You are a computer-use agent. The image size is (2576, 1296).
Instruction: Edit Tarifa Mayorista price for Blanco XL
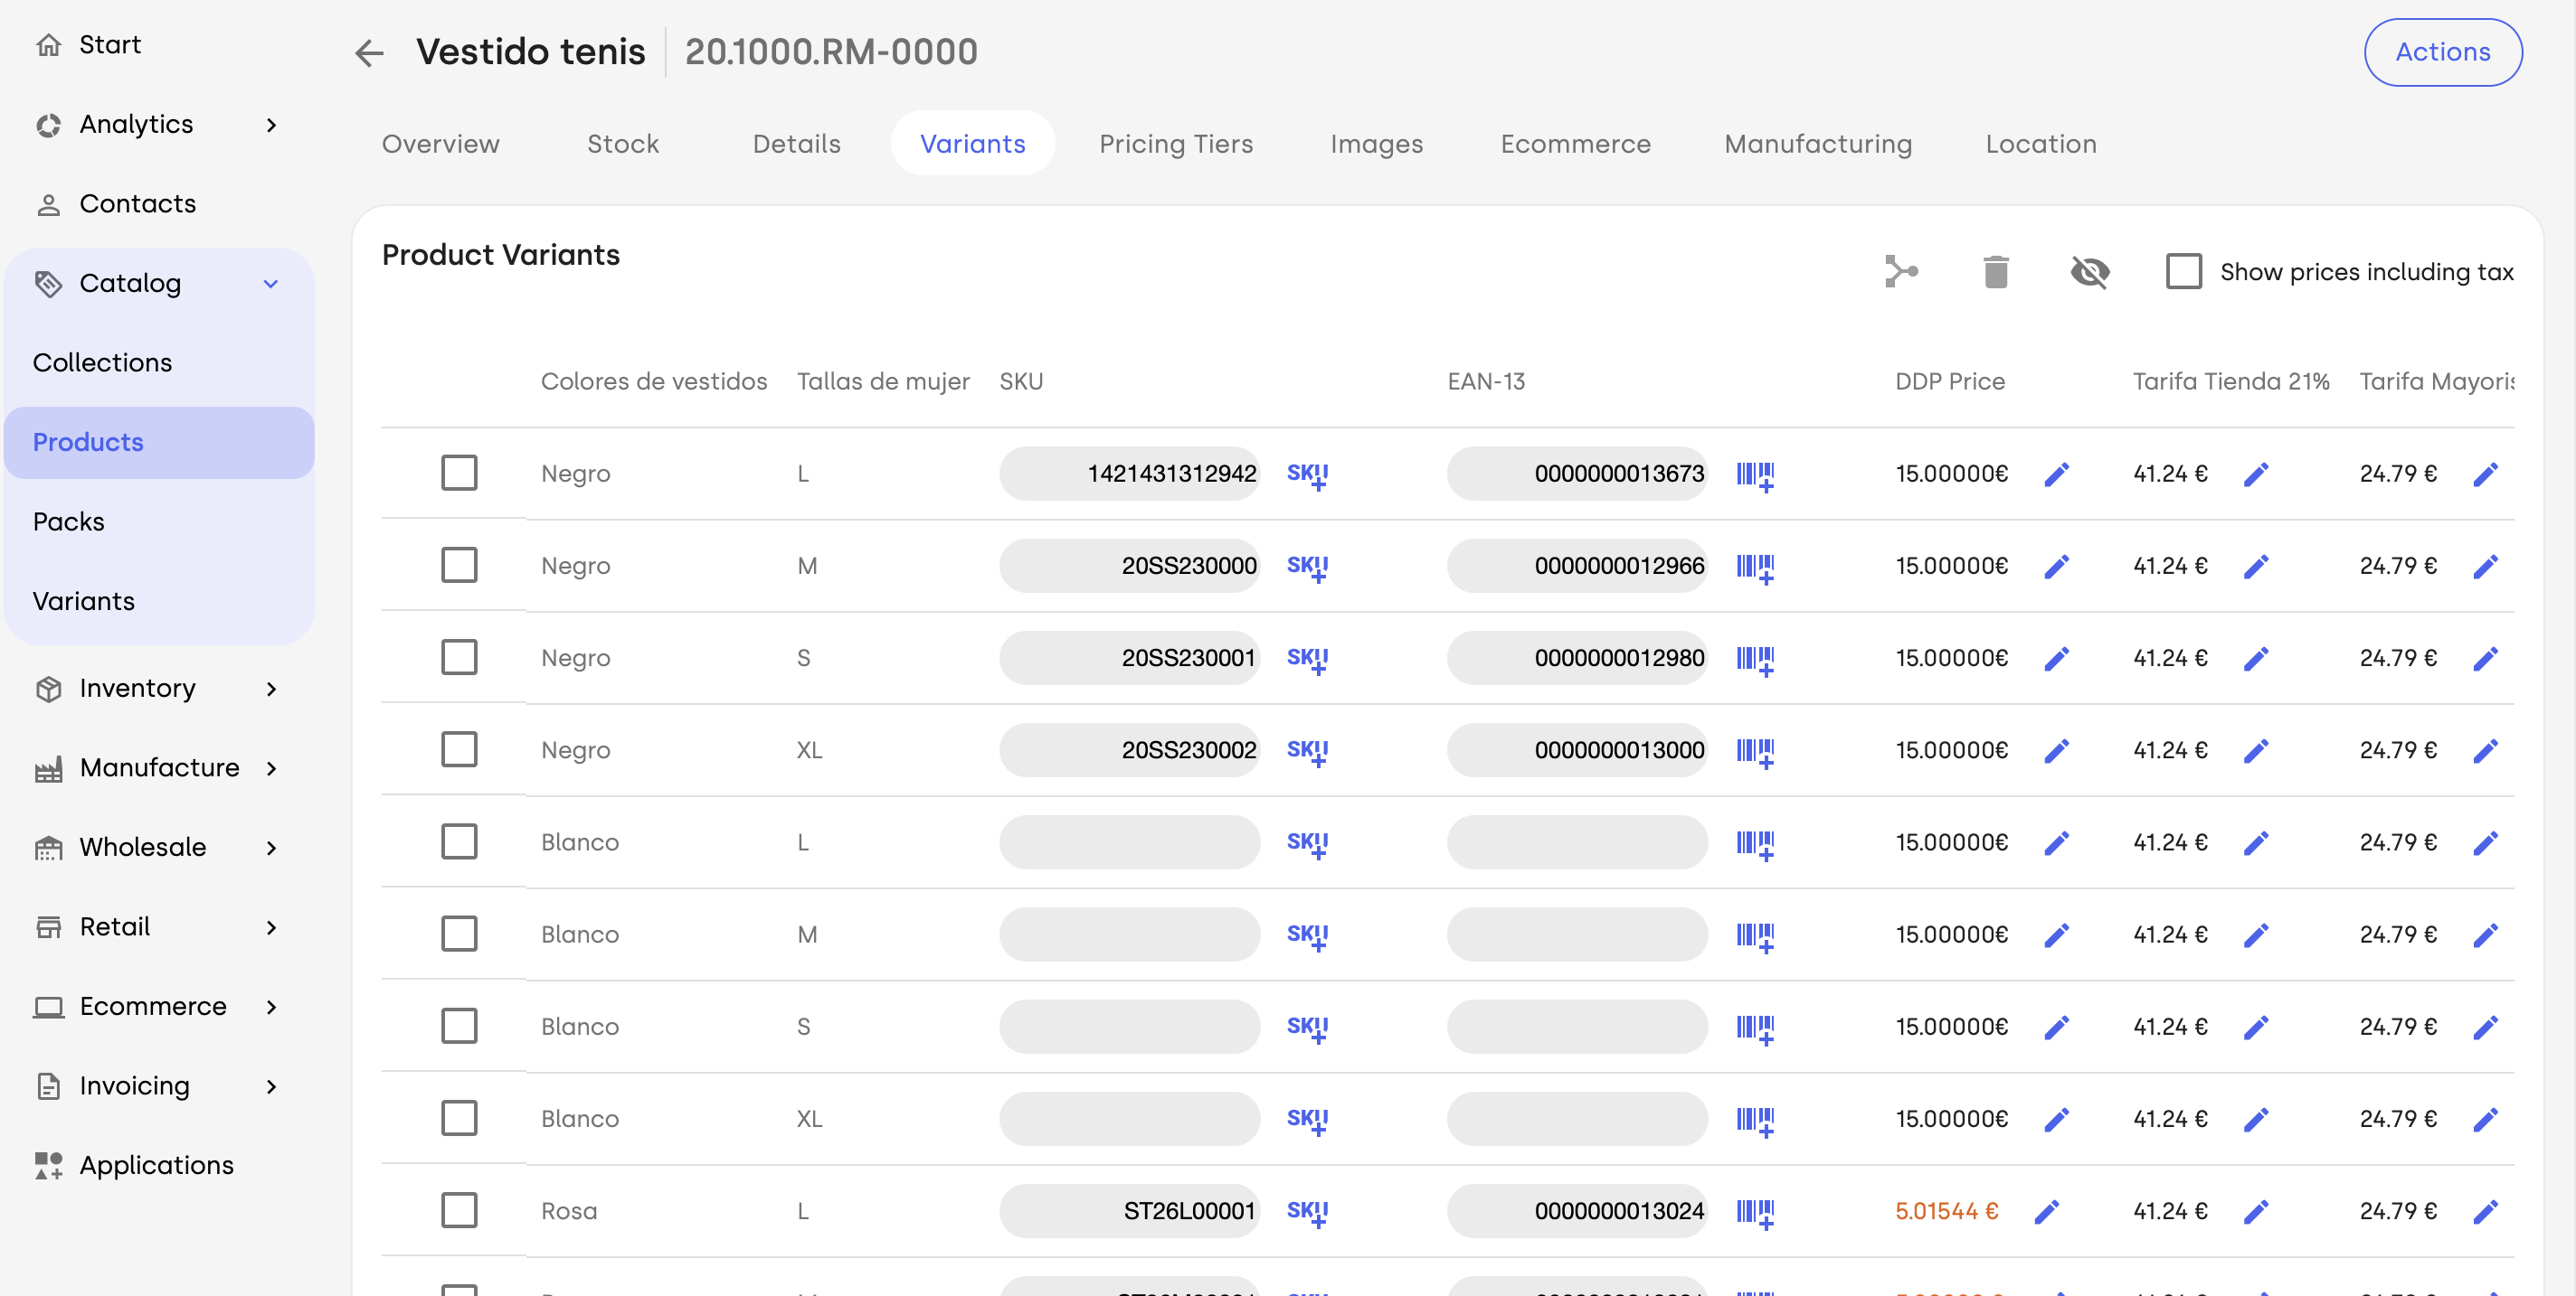2485,1119
